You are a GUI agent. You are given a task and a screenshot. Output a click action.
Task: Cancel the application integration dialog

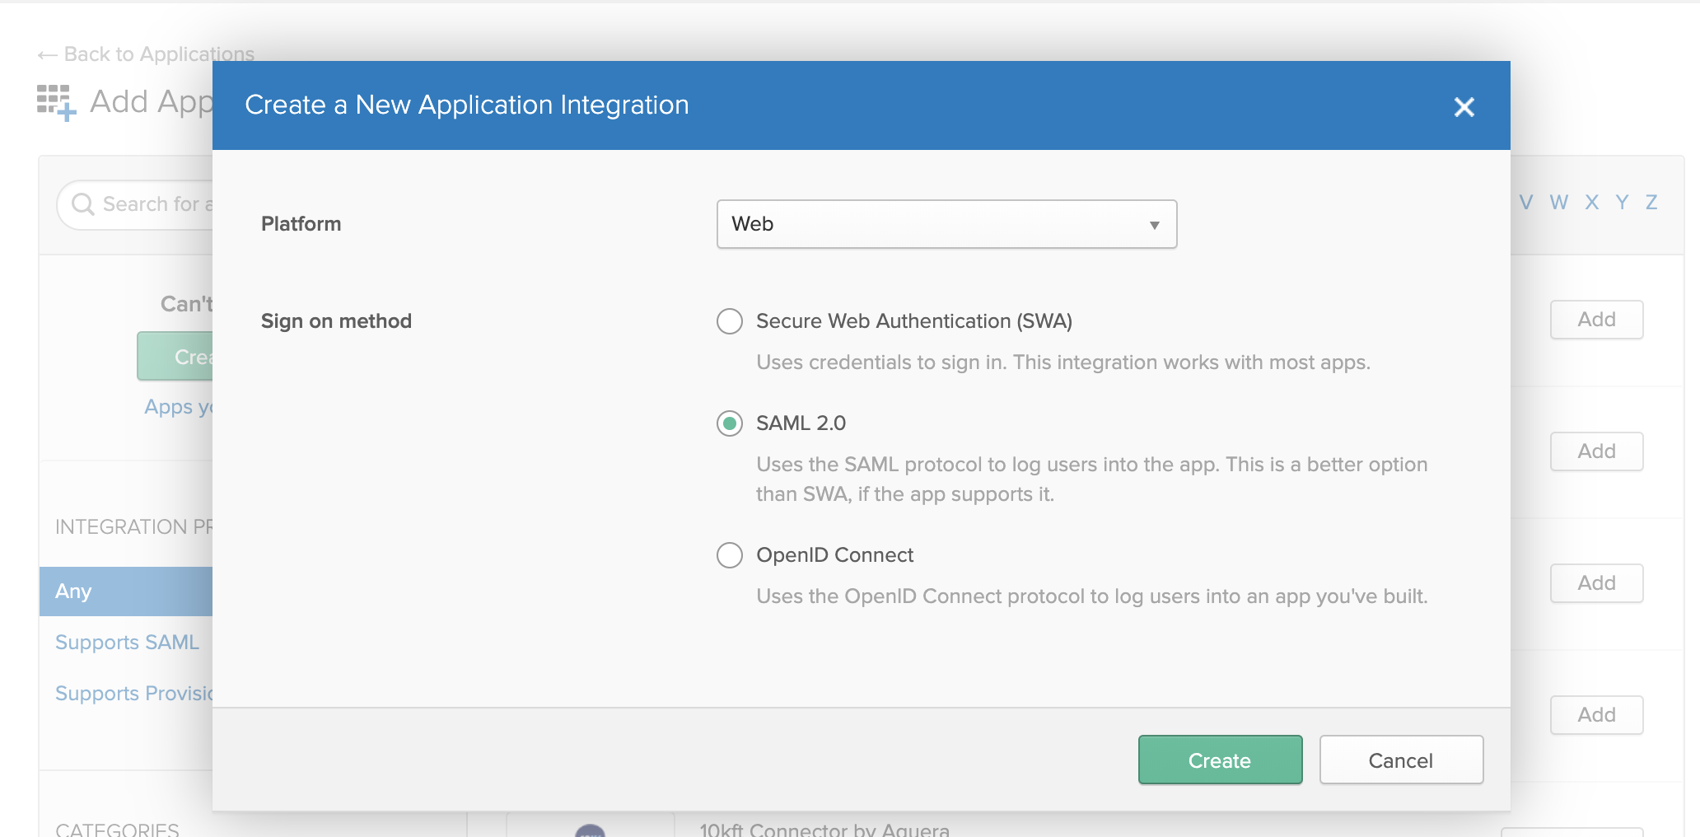[x=1400, y=760]
